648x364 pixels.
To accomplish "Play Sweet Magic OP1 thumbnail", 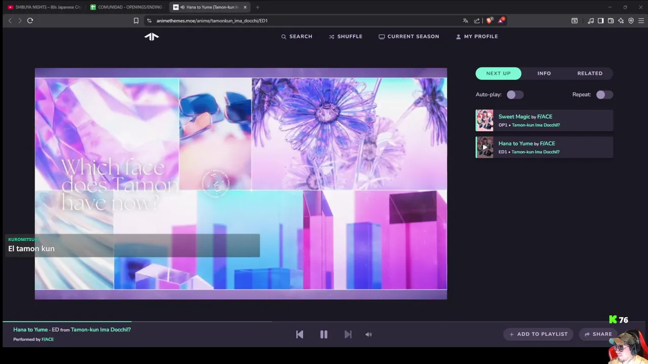I will tap(484, 120).
